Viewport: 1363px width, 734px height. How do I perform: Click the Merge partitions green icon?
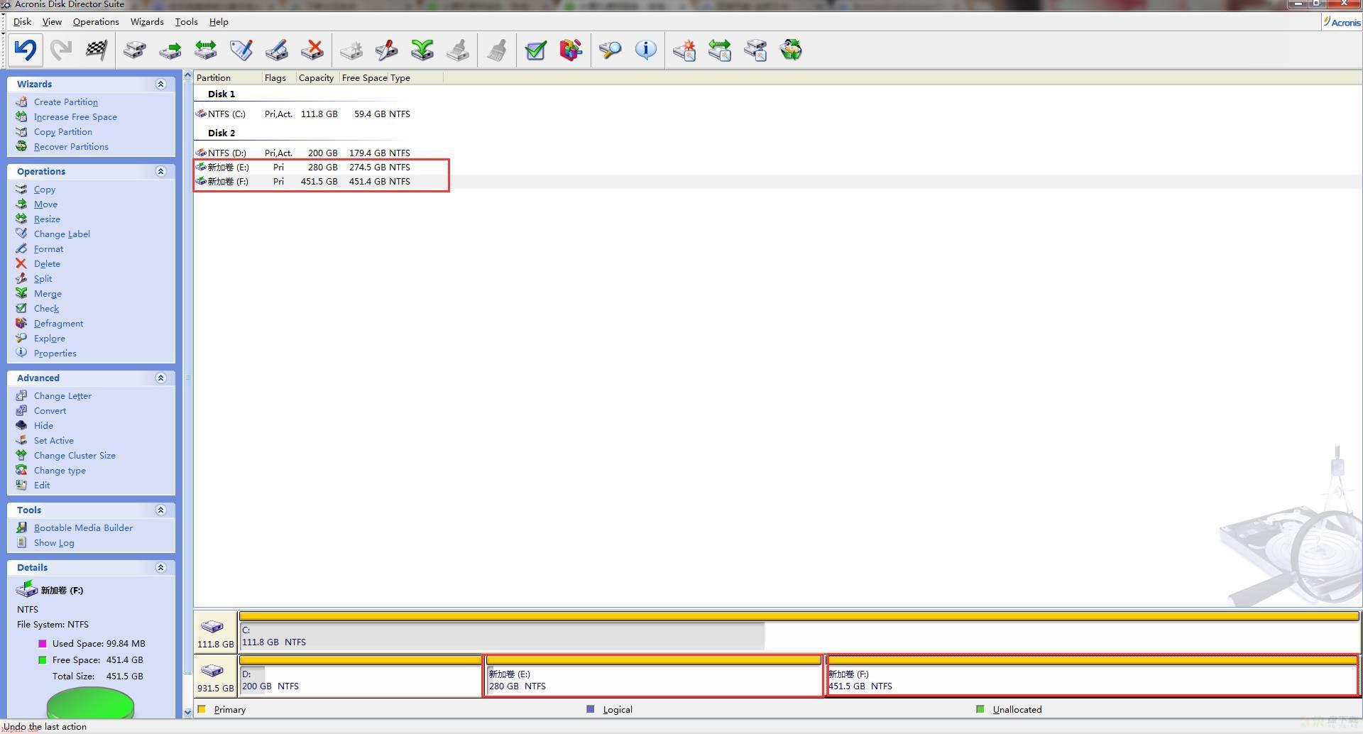pos(422,50)
